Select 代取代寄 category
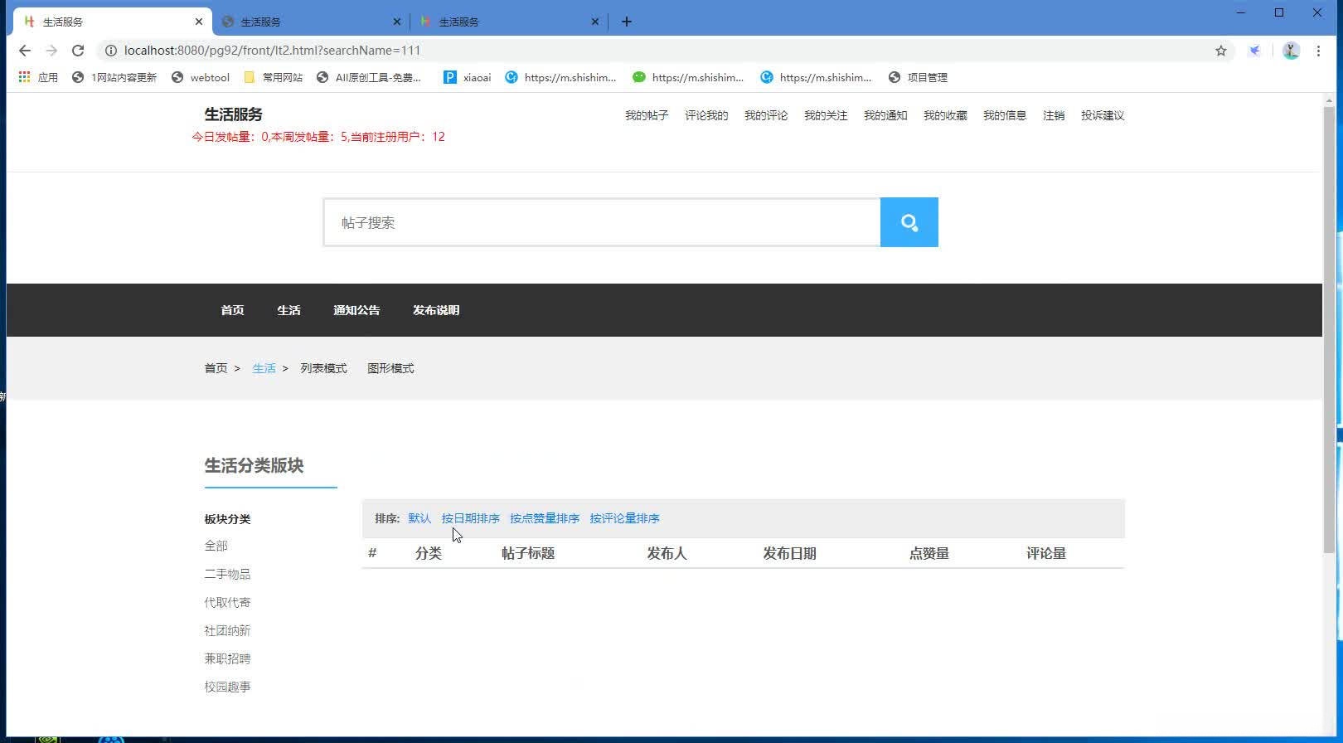The image size is (1343, 743). (x=227, y=602)
